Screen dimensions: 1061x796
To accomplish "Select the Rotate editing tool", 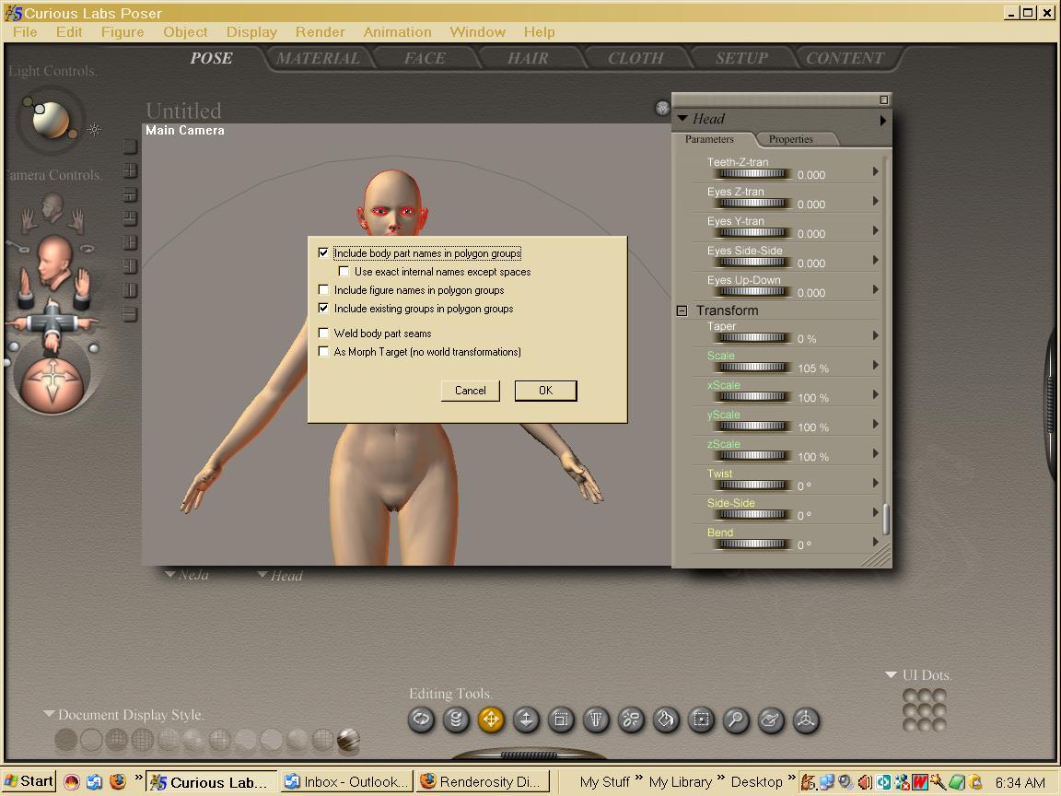I will click(x=421, y=720).
